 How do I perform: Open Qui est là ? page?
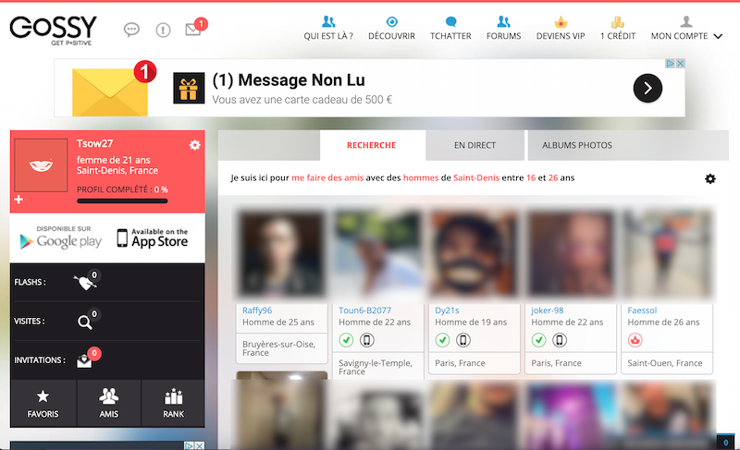click(x=328, y=28)
